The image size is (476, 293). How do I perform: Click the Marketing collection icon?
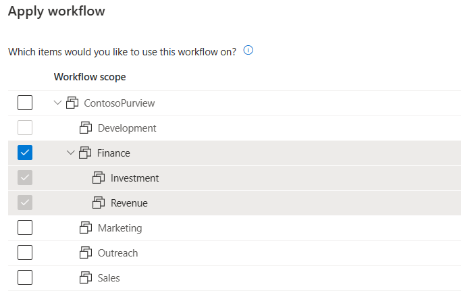click(x=86, y=228)
